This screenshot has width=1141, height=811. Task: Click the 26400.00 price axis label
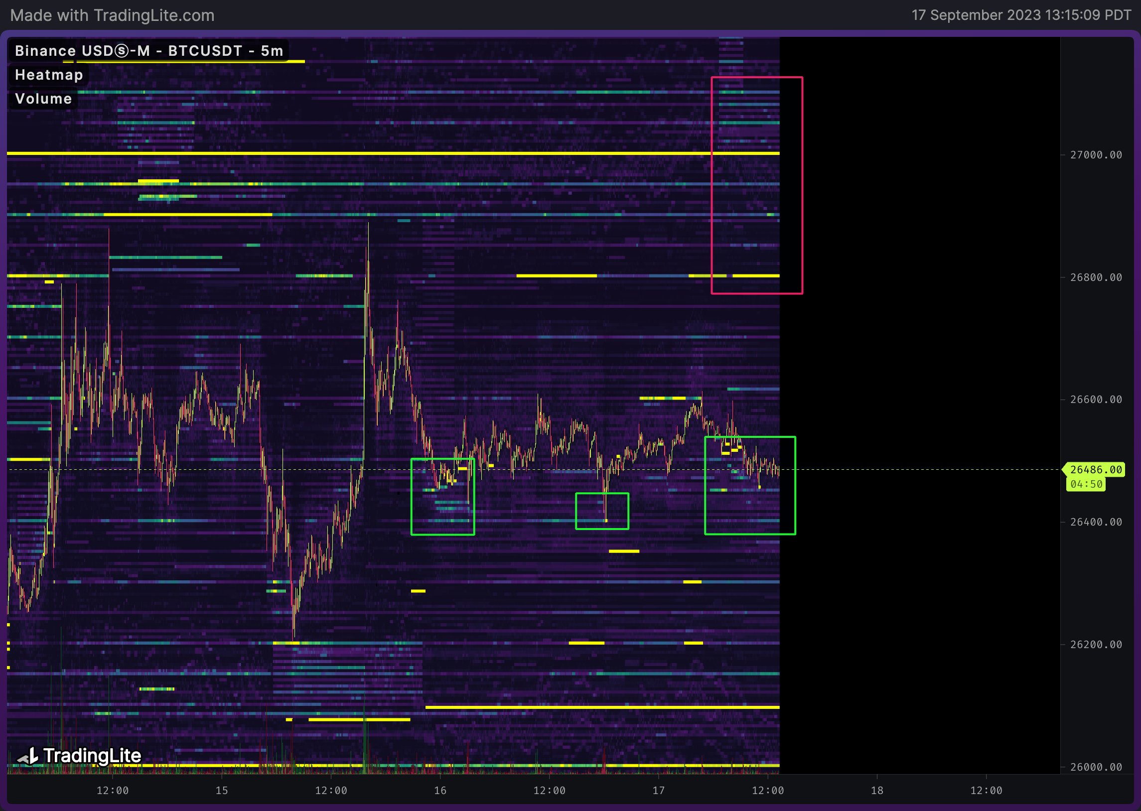click(x=1096, y=522)
